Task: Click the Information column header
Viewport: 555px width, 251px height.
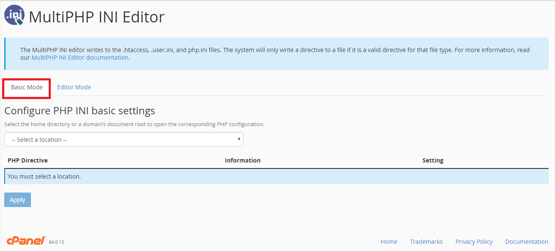Action: click(x=243, y=160)
